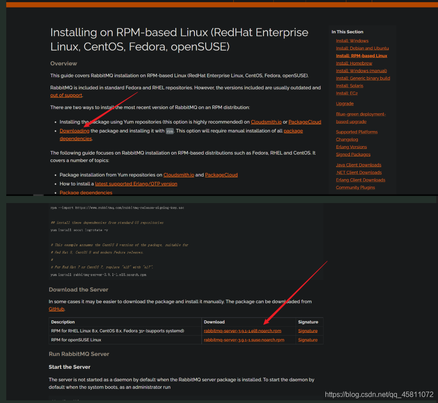Open the Install: Debian and Ubuntu link

coord(362,48)
